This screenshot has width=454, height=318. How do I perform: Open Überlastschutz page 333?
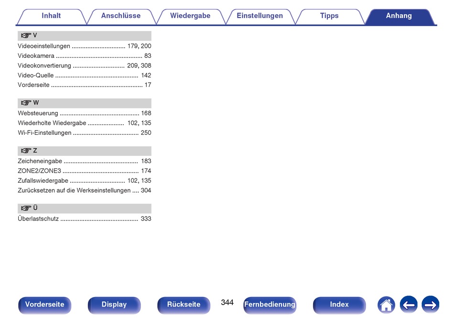coord(146,219)
